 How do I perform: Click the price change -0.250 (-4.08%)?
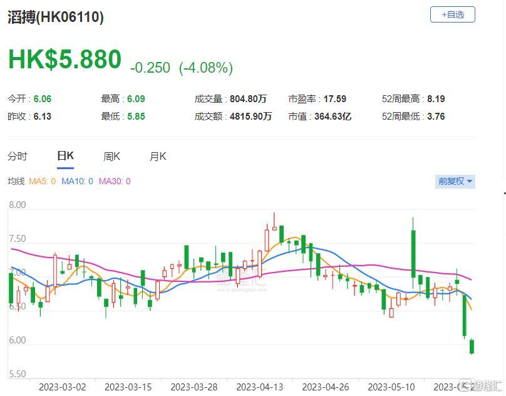(x=182, y=68)
